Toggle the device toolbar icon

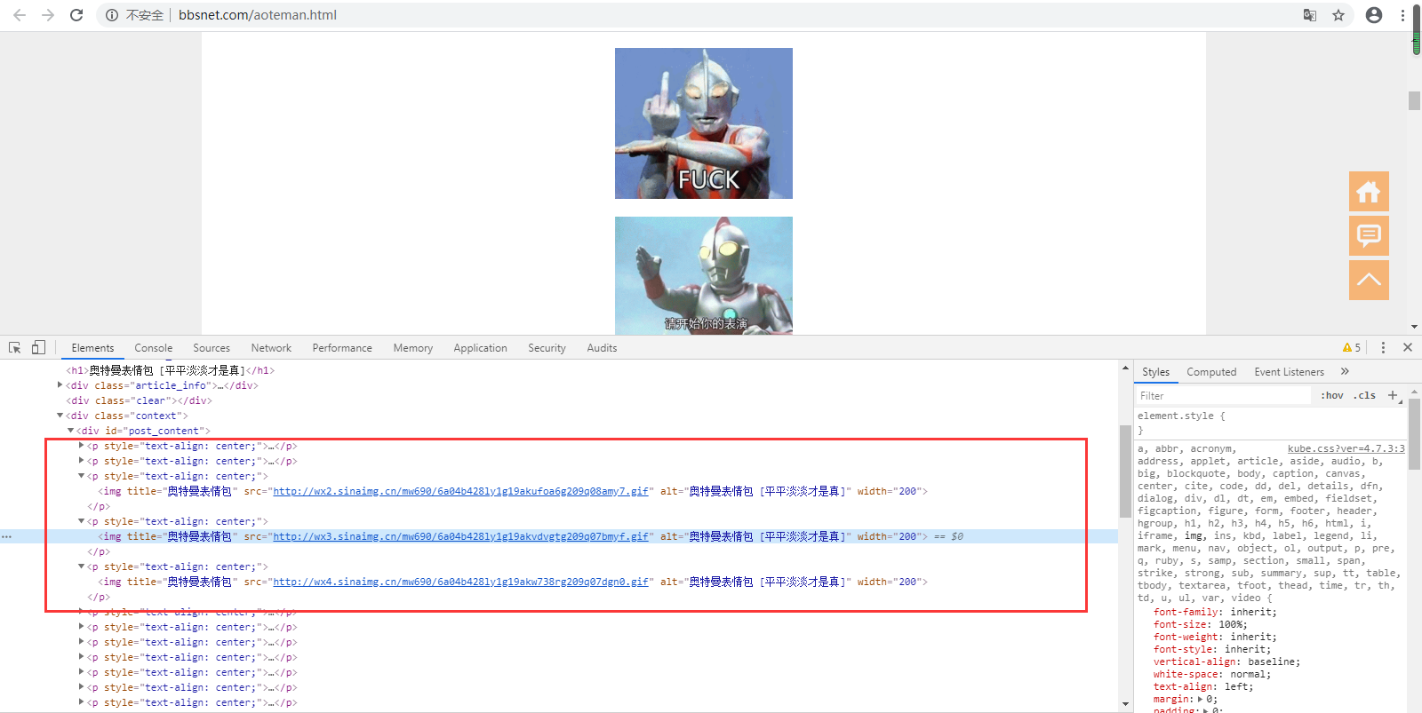coord(38,348)
